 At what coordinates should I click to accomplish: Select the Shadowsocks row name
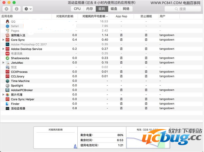[20, 58]
